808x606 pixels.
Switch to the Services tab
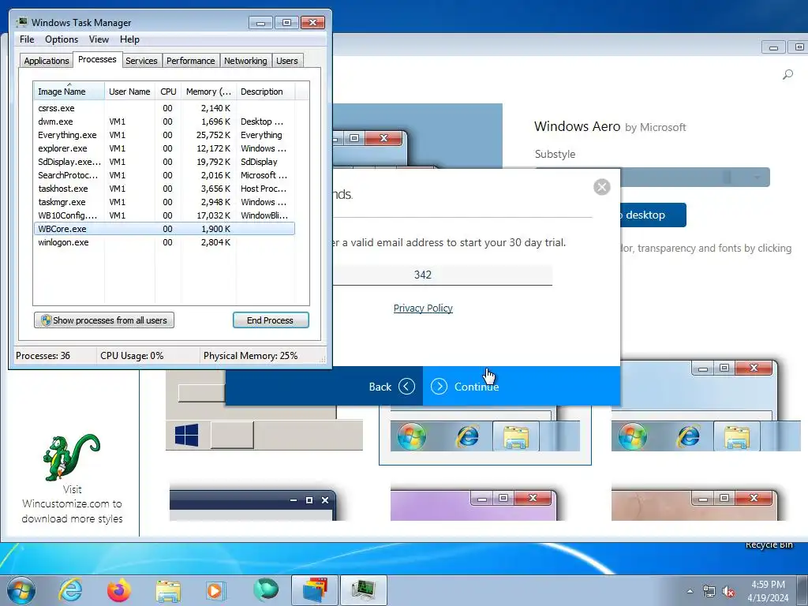coord(141,61)
